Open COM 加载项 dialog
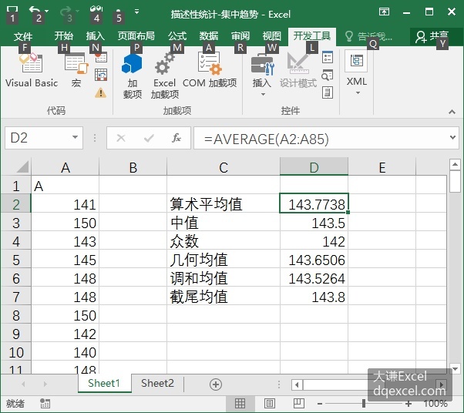This screenshot has width=464, height=413. tap(210, 70)
